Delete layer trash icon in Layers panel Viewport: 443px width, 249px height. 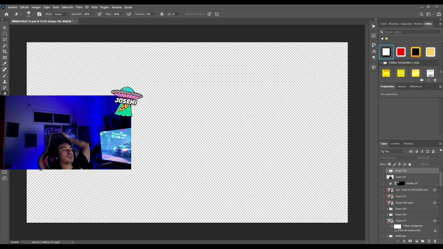pos(435,241)
